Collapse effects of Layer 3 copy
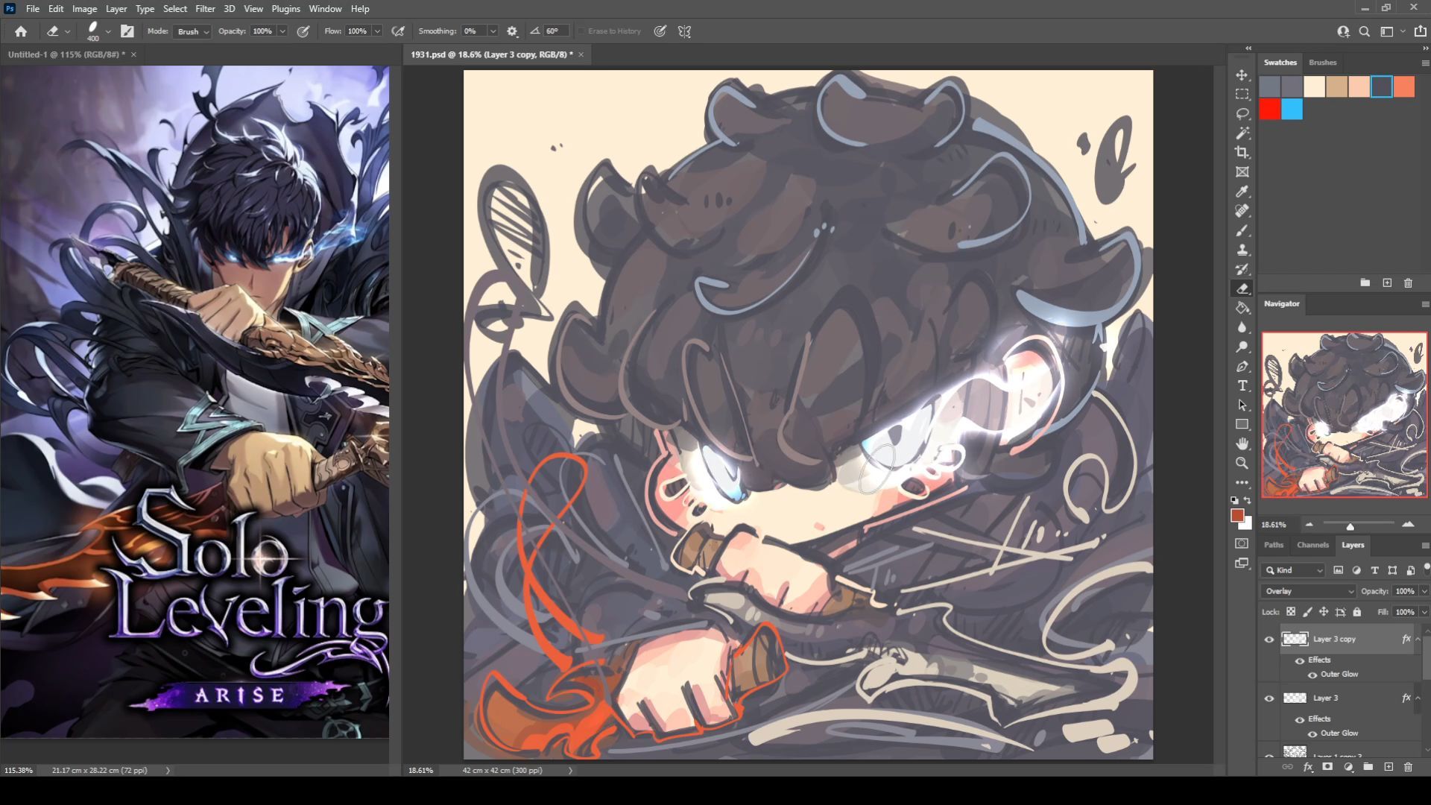Image resolution: width=1431 pixels, height=805 pixels. (1418, 639)
